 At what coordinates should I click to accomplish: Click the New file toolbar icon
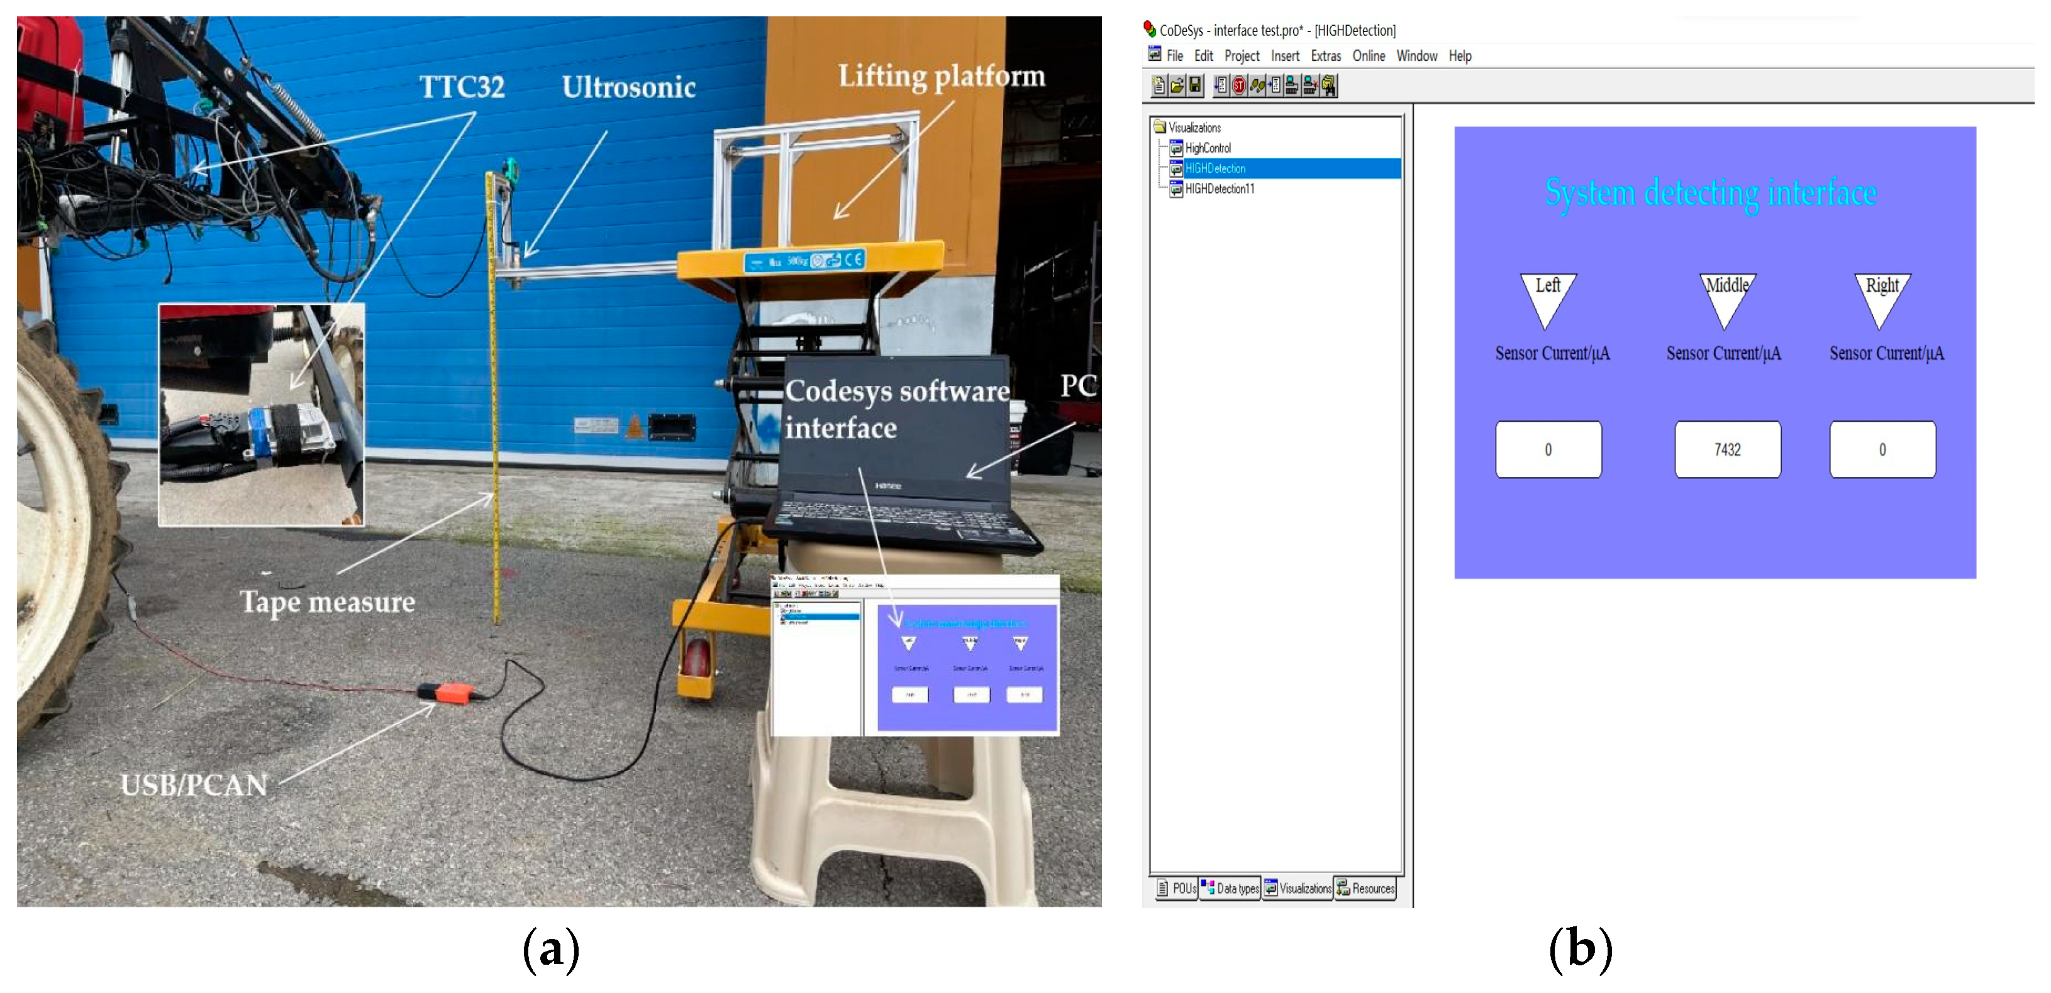1160,85
